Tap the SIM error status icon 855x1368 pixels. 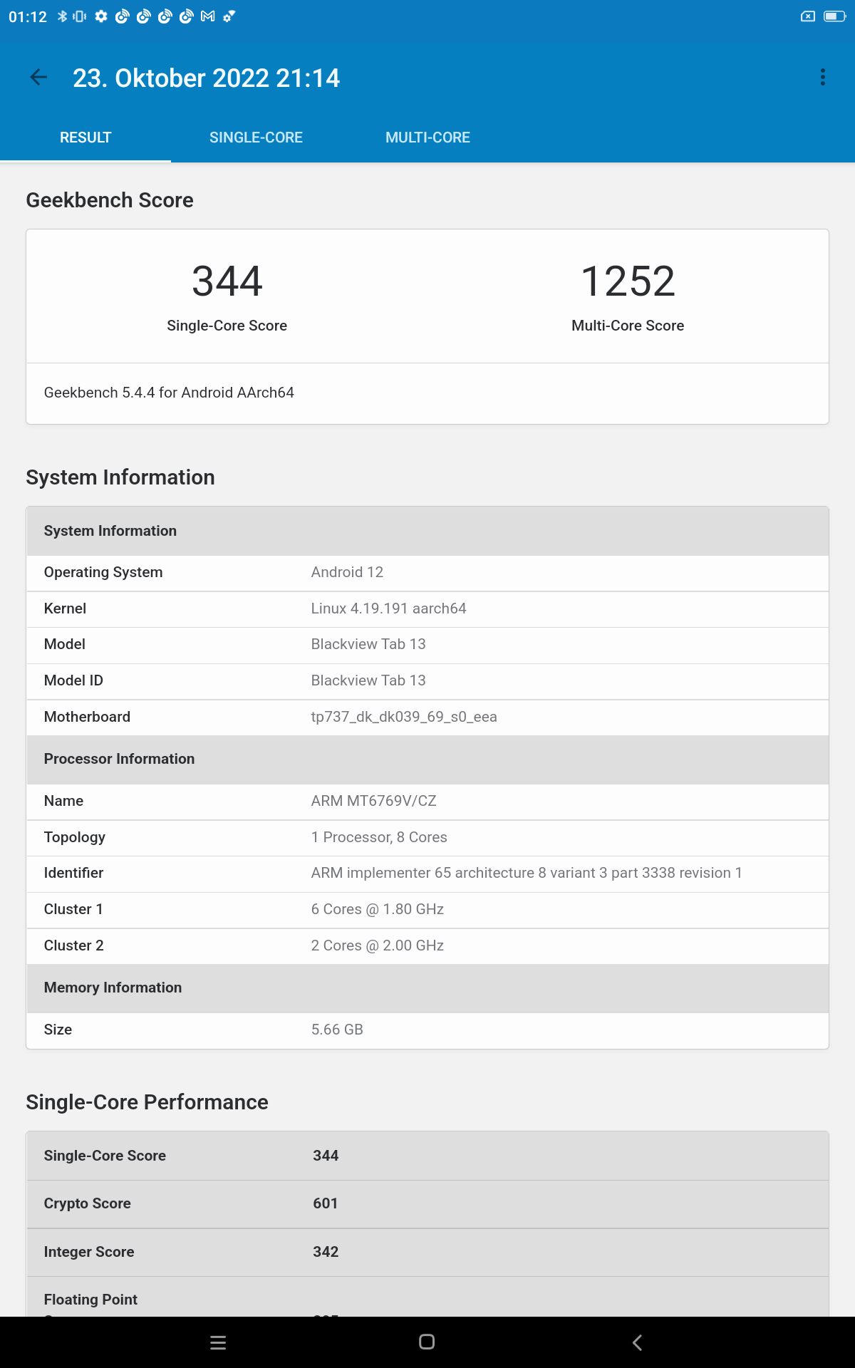click(x=808, y=16)
